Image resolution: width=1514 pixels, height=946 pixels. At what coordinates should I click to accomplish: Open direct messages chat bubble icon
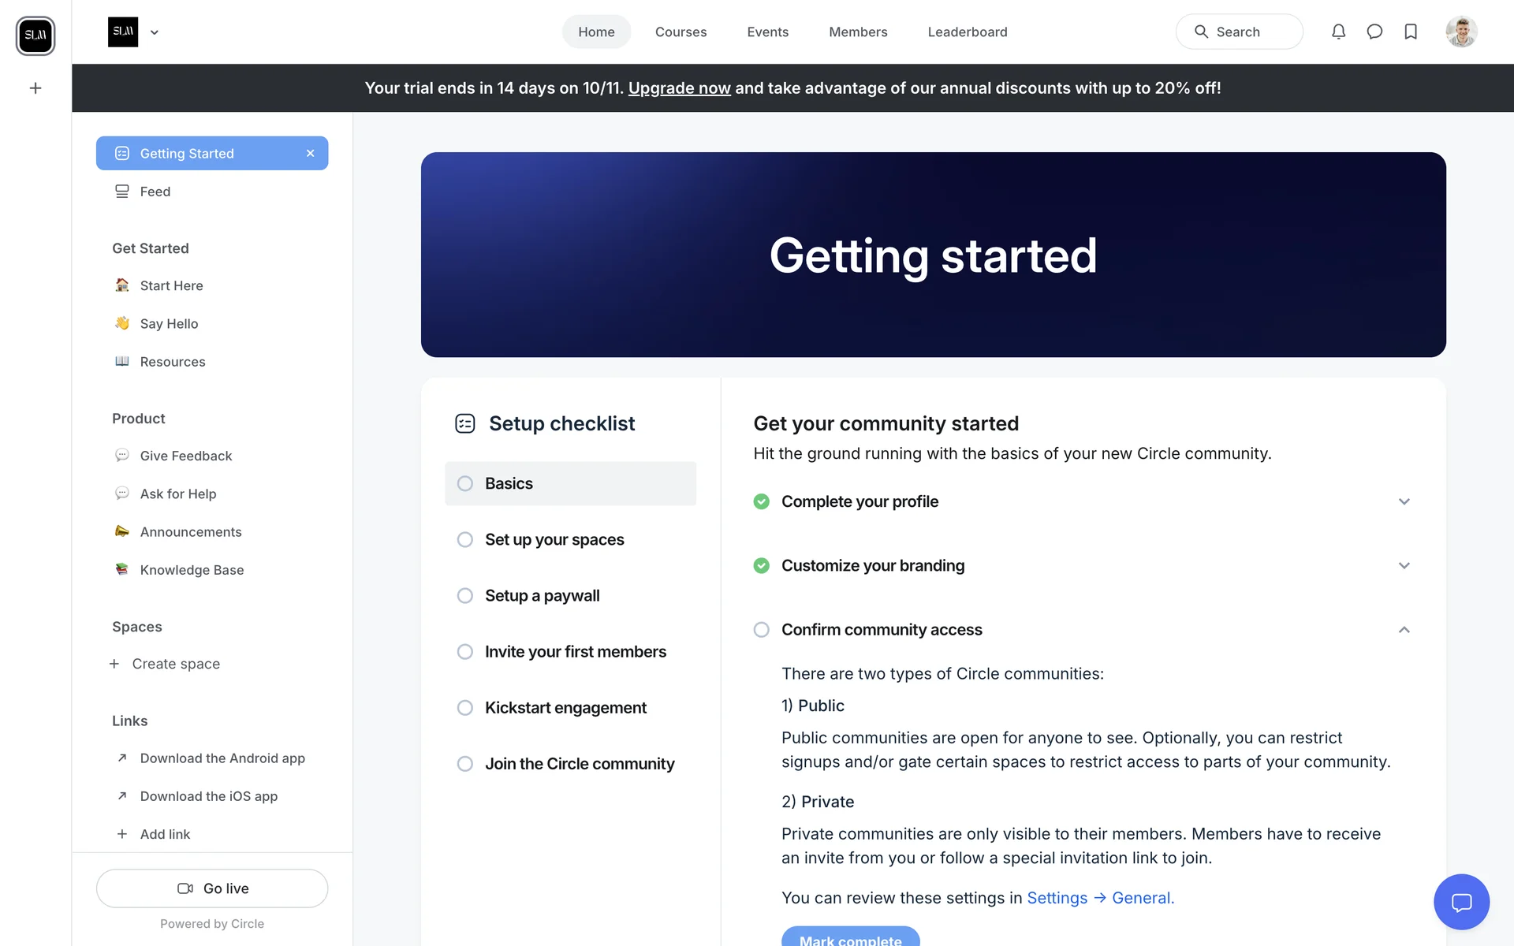click(x=1374, y=32)
